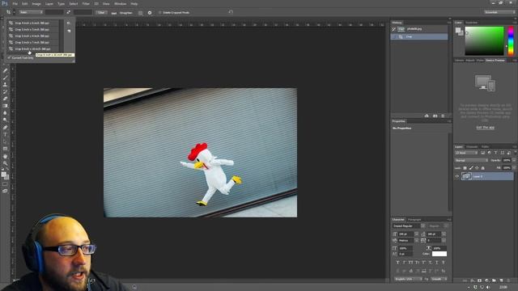This screenshot has height=291, width=518.
Task: Toggle Underline in Character panel
Action: [437, 262]
